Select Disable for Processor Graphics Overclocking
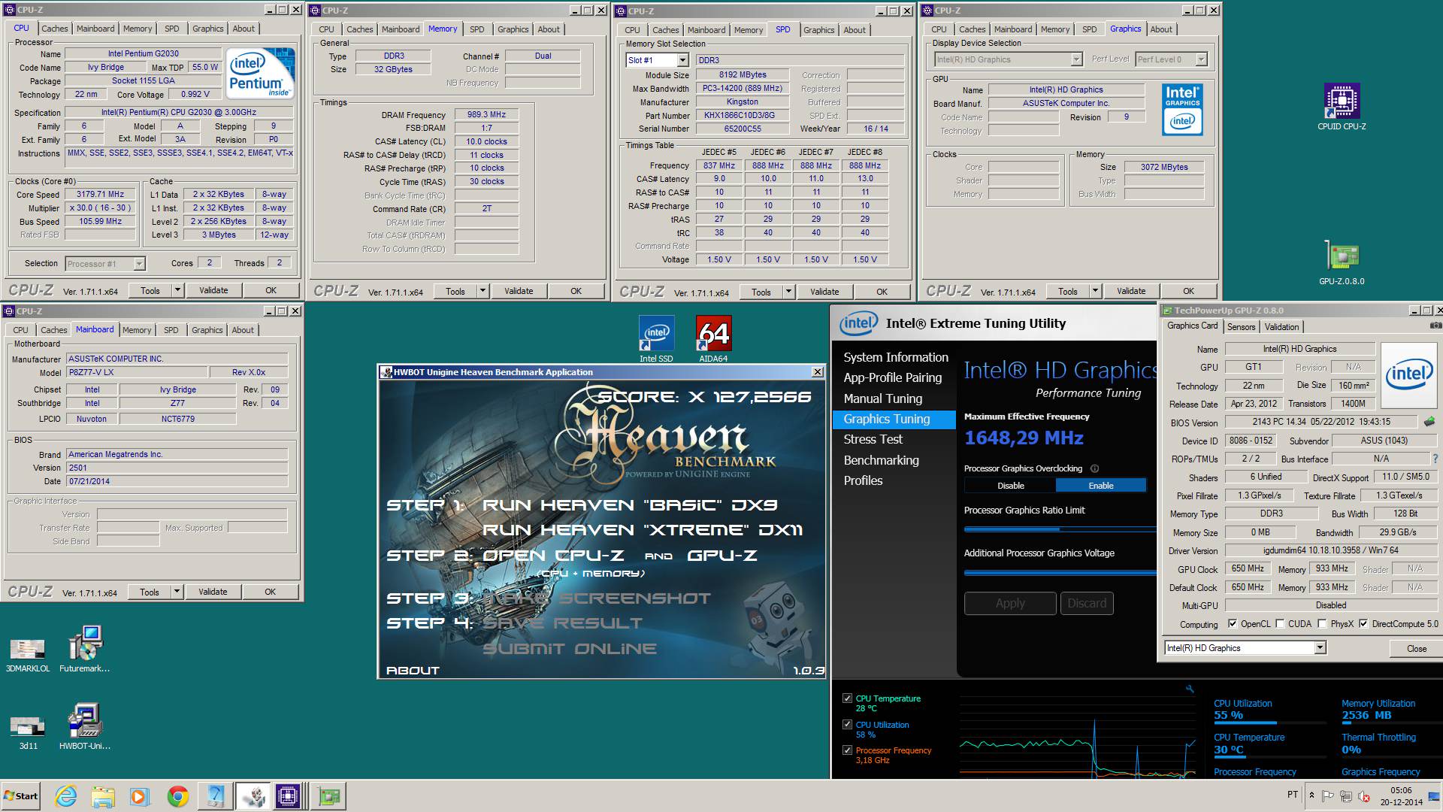1443x812 pixels. tap(1011, 486)
